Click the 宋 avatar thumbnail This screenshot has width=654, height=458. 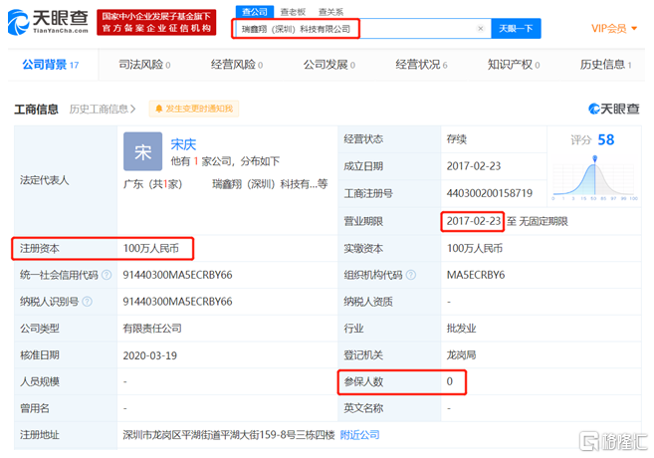click(x=142, y=151)
